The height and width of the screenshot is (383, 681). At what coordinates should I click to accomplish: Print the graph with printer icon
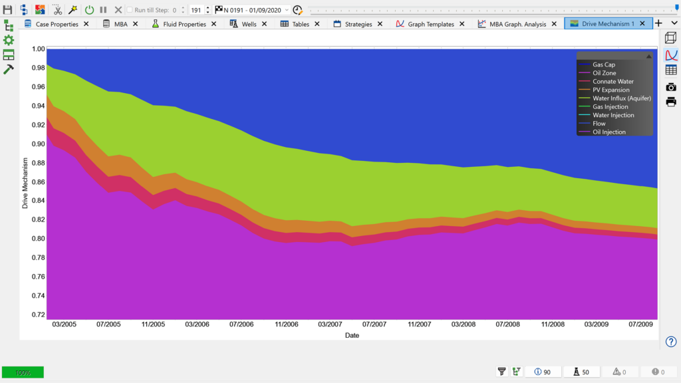pyautogui.click(x=671, y=102)
